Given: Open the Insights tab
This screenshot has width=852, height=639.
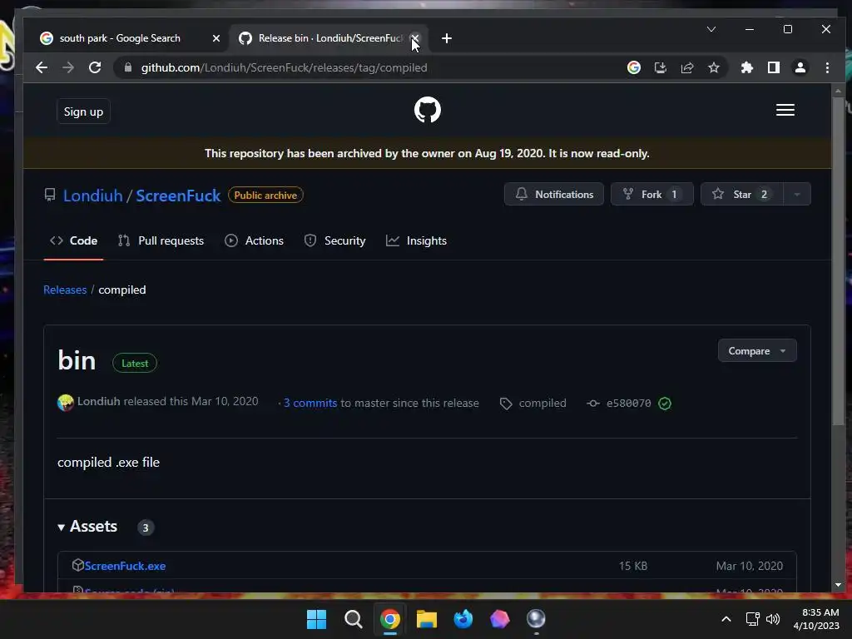Looking at the screenshot, I should point(416,240).
